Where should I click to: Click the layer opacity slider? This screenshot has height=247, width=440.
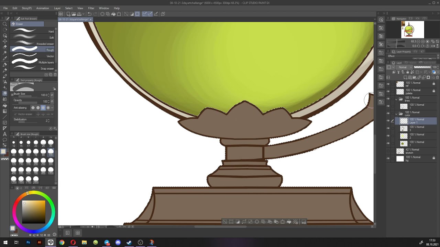(422, 67)
